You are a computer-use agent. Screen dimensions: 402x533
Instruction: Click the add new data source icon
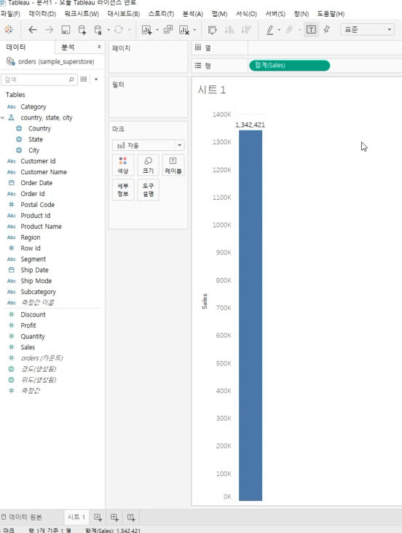[x=82, y=30]
